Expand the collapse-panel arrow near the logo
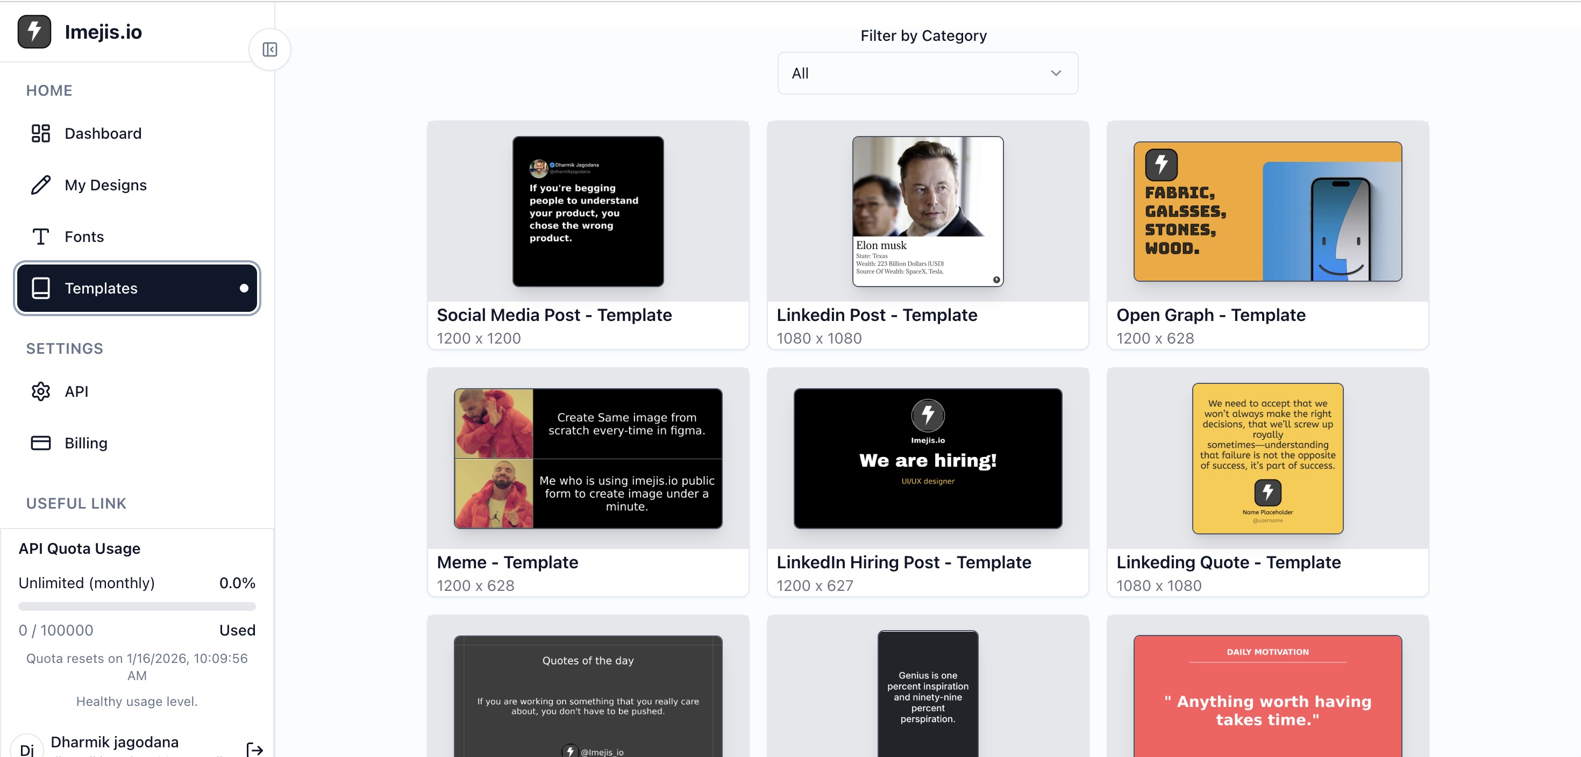The height and width of the screenshot is (757, 1581). click(x=269, y=49)
